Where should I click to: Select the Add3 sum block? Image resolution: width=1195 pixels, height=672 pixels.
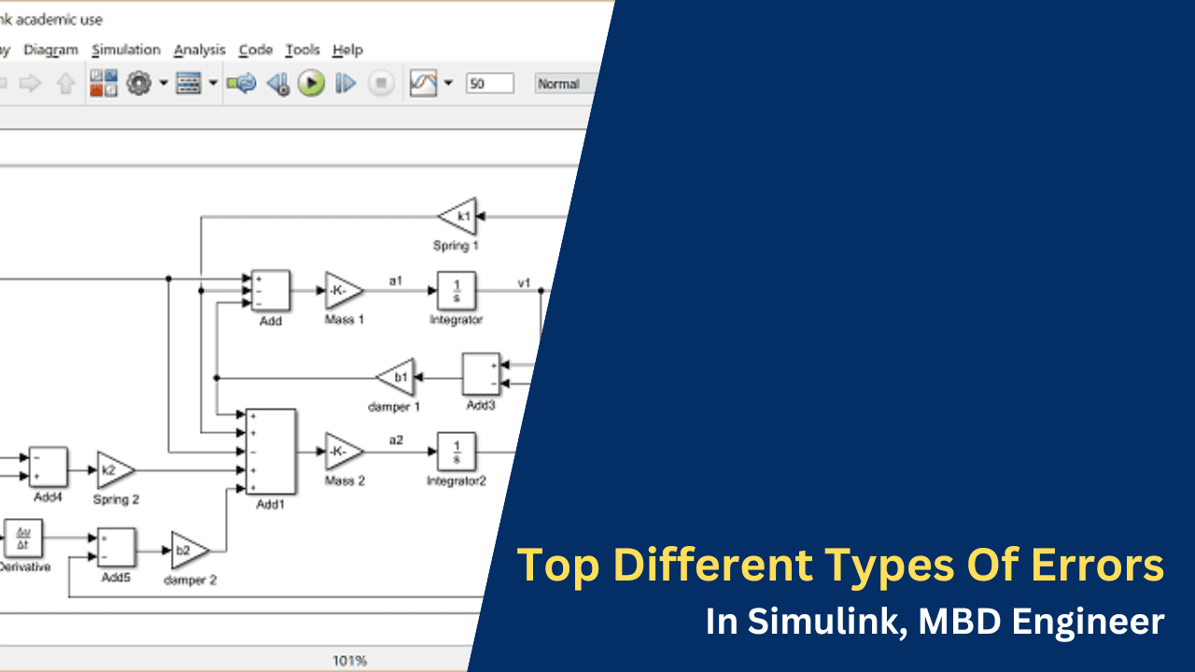tap(482, 375)
